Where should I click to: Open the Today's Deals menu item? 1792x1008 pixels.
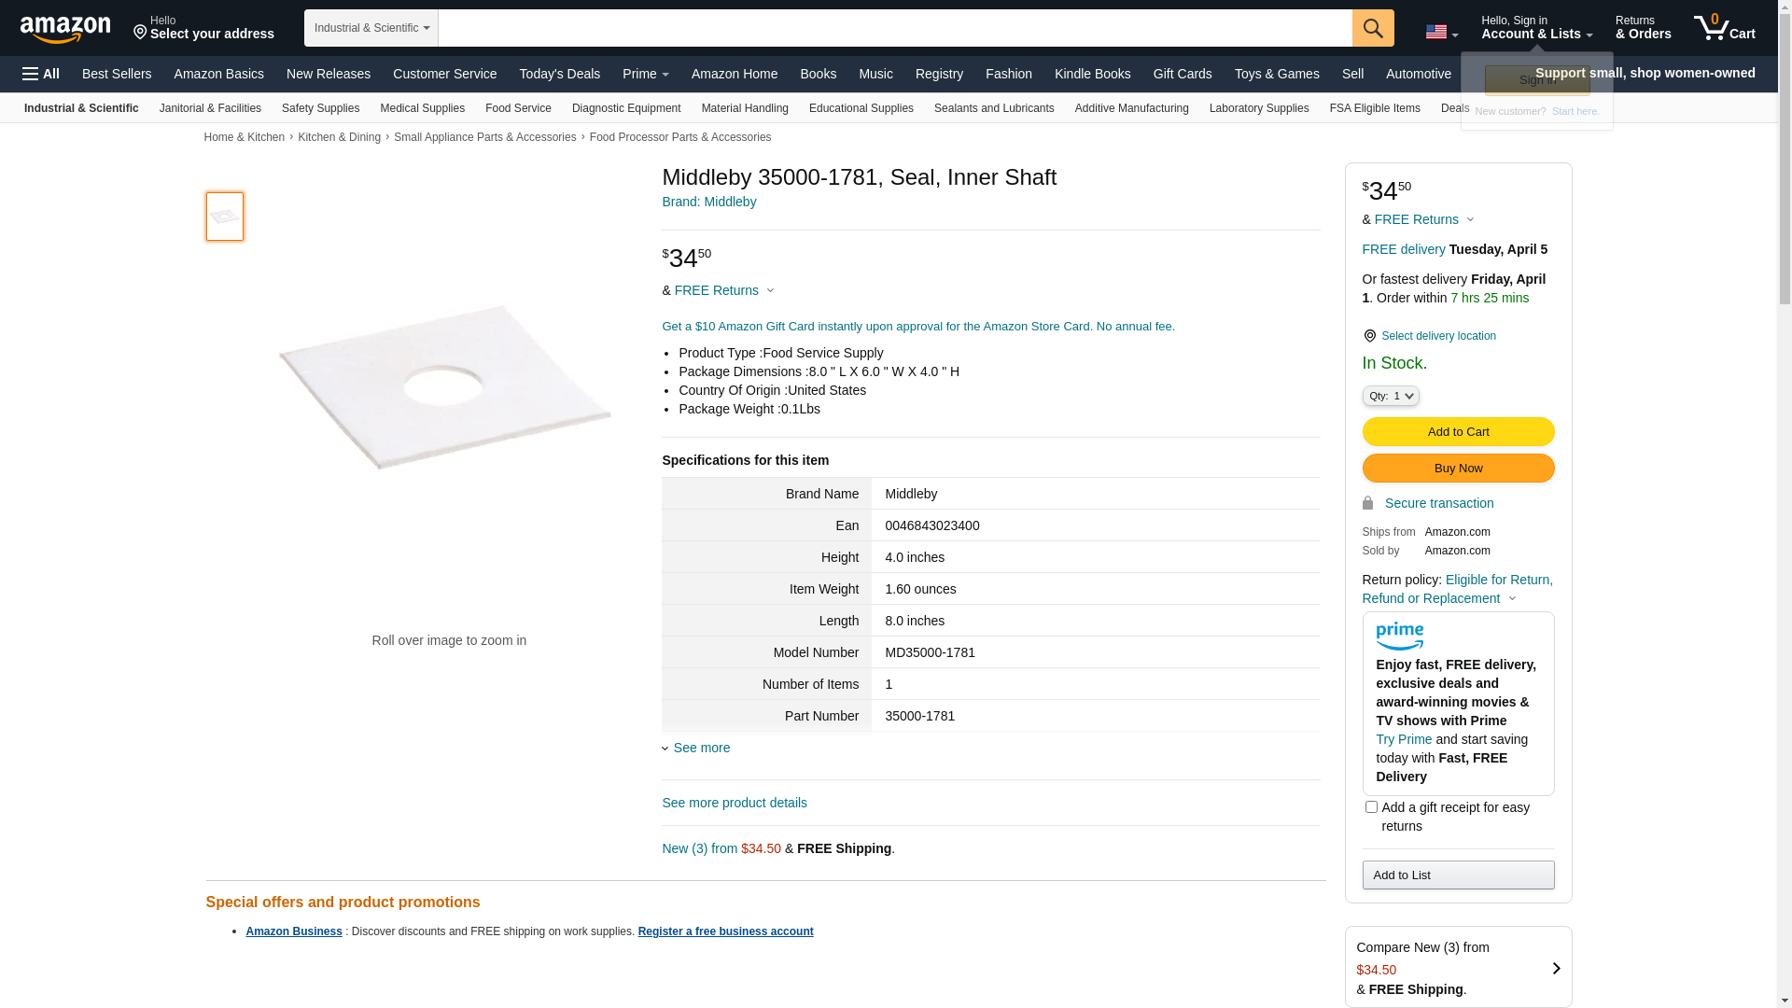pos(559,74)
